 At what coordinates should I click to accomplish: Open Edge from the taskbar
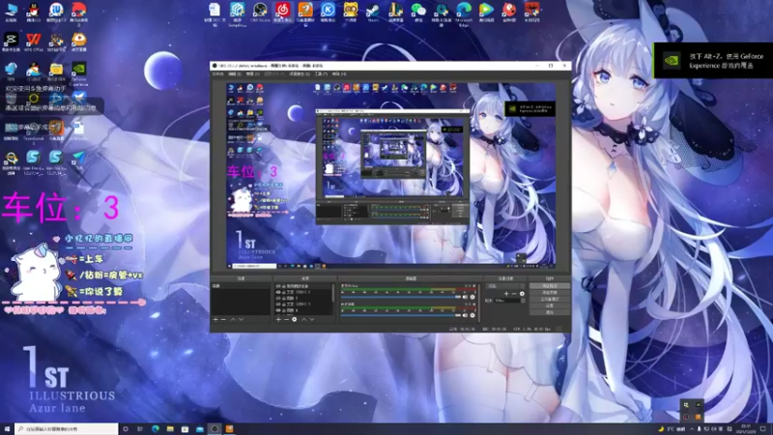point(156,429)
